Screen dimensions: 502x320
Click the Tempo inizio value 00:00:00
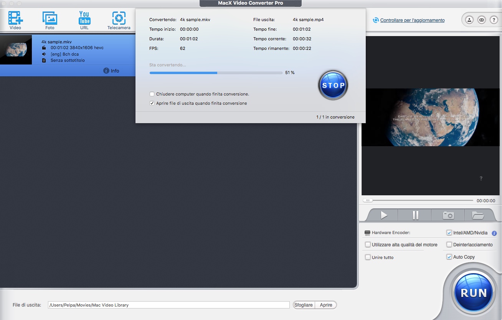189,29
